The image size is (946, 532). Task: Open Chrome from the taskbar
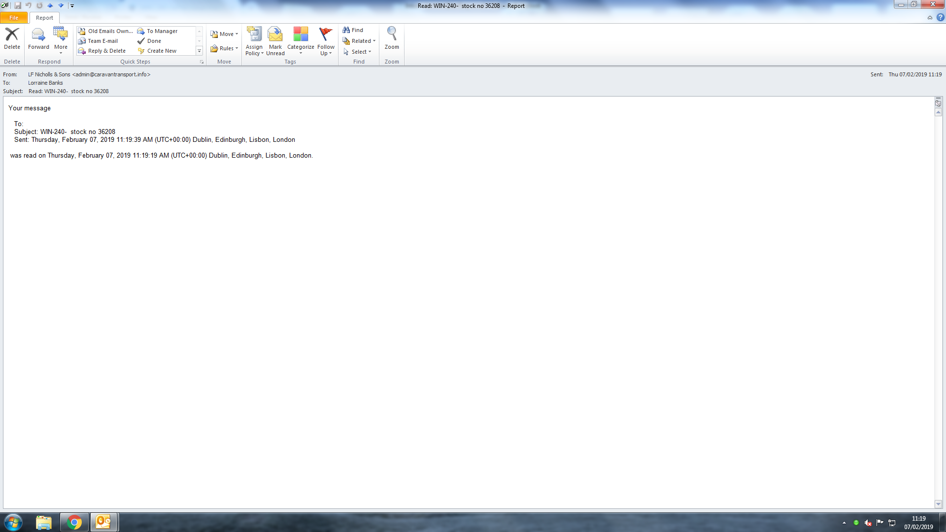[x=74, y=522]
